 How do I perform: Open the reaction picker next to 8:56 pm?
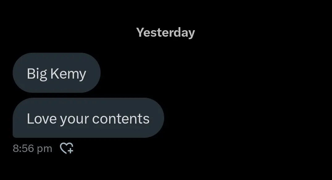[x=67, y=148]
